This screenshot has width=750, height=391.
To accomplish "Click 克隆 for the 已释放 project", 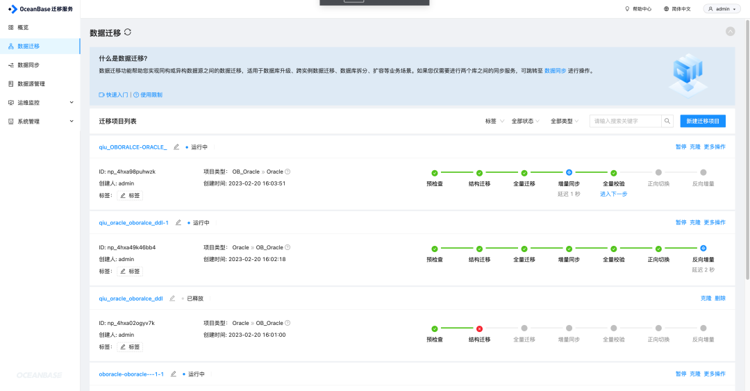I will tap(706, 298).
